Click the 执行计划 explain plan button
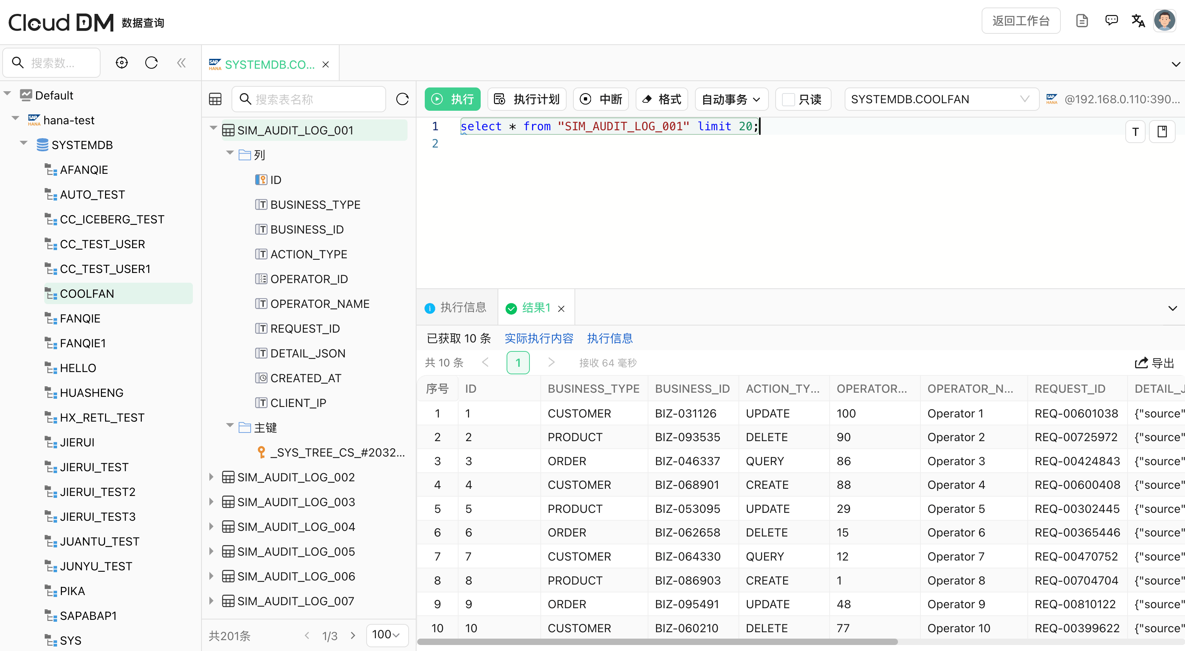This screenshot has width=1185, height=651. coord(527,99)
